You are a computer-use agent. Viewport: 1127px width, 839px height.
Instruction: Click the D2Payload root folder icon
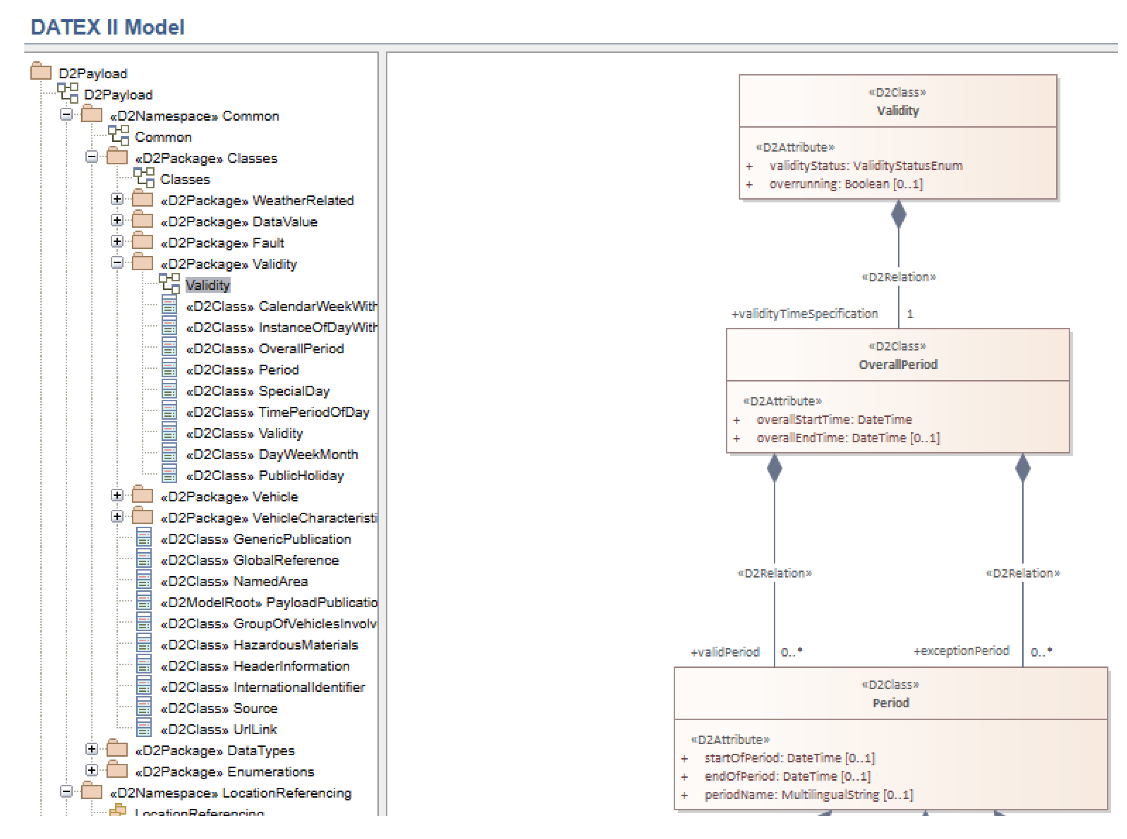41,71
